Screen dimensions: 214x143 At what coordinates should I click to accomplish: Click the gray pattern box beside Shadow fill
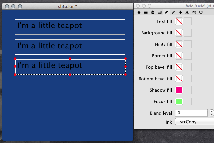coord(188,90)
